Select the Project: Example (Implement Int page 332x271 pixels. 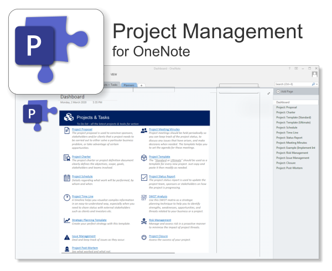[295, 148]
